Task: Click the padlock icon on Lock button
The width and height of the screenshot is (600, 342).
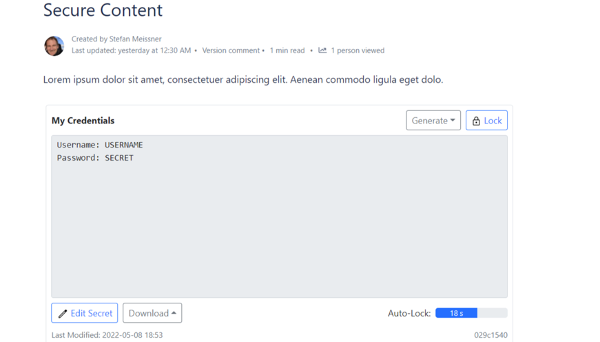Action: coord(476,121)
